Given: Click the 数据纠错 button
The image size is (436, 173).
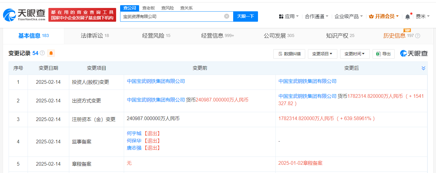Looking at the screenshot, I should (x=289, y=54).
